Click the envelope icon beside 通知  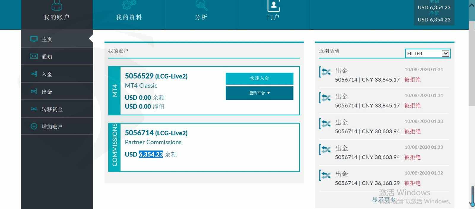click(x=34, y=56)
